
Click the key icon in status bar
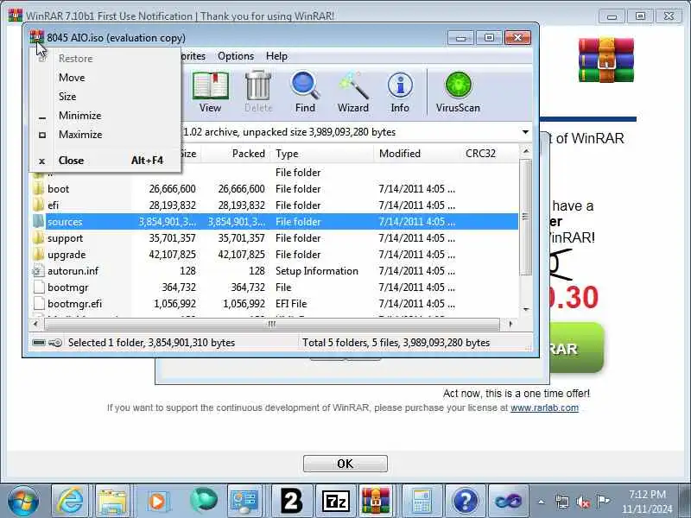point(55,343)
